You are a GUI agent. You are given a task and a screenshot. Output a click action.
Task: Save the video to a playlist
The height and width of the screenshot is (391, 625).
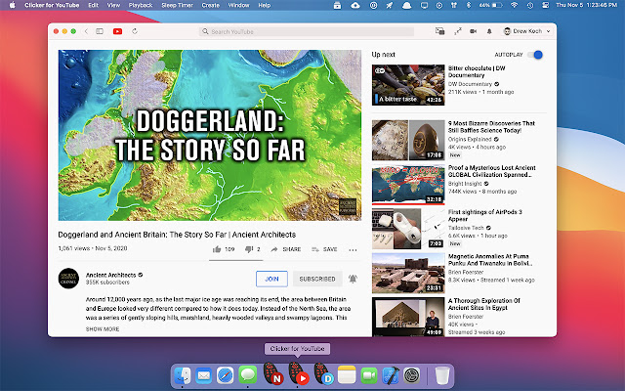click(x=324, y=249)
